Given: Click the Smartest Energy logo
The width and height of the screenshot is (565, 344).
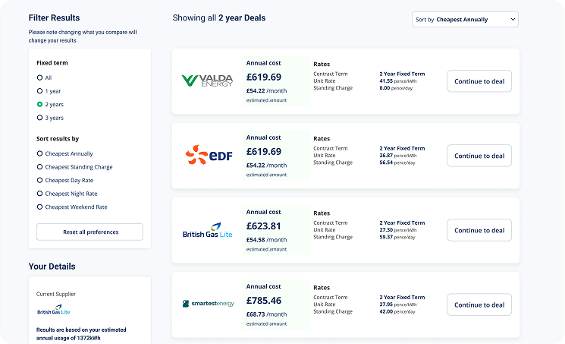Looking at the screenshot, I should [208, 304].
